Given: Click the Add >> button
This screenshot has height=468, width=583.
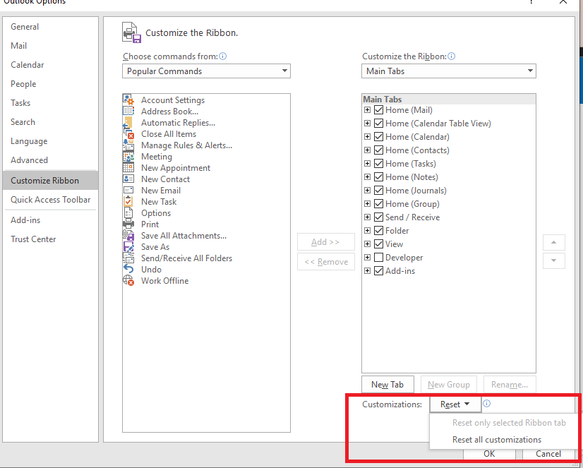Looking at the screenshot, I should tap(325, 242).
